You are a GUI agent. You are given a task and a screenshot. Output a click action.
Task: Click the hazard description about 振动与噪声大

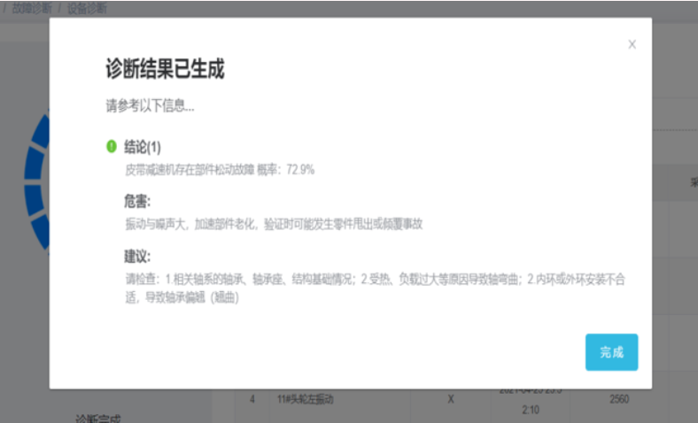(273, 224)
